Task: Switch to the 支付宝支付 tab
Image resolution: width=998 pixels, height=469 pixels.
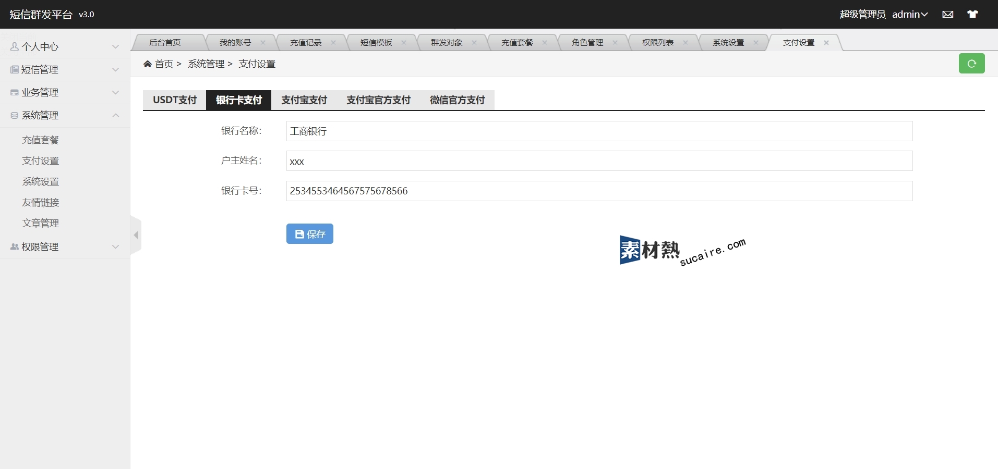Action: pos(304,100)
